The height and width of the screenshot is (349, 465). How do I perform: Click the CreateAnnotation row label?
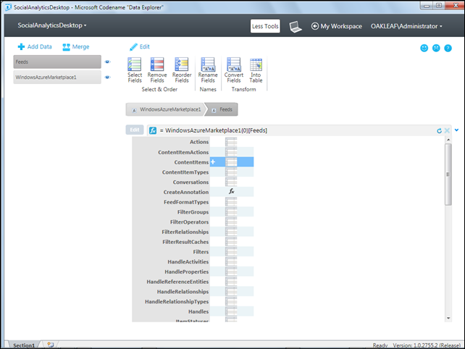tap(186, 192)
